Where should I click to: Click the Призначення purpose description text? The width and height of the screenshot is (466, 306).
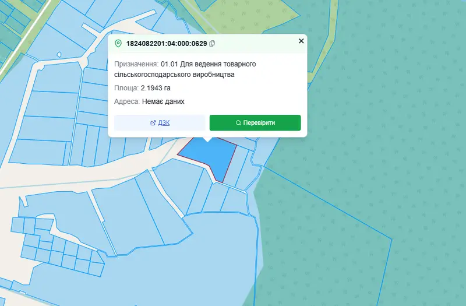pos(185,69)
